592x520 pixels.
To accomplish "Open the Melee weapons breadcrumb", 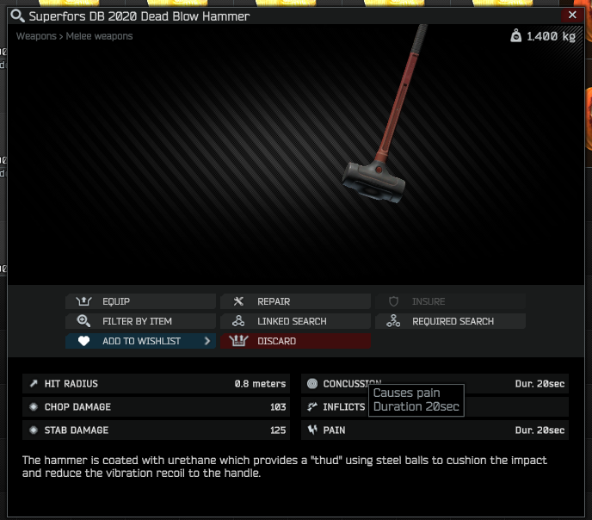I will tap(99, 36).
